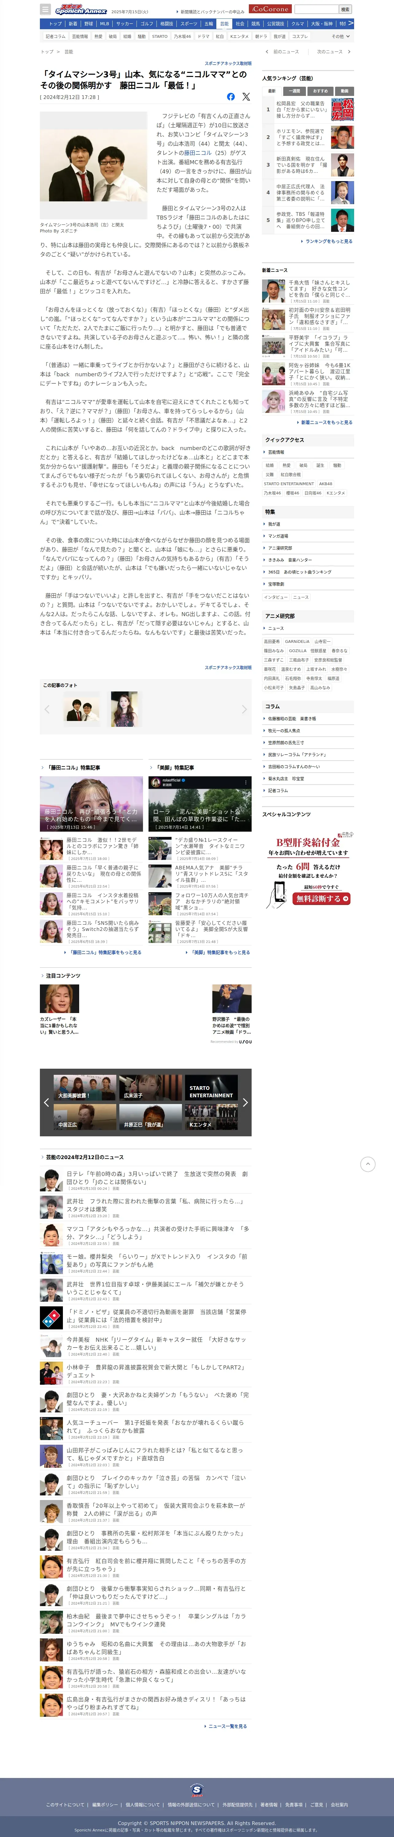Open the サッカー section in main nav
394x1837 pixels.
[x=125, y=24]
